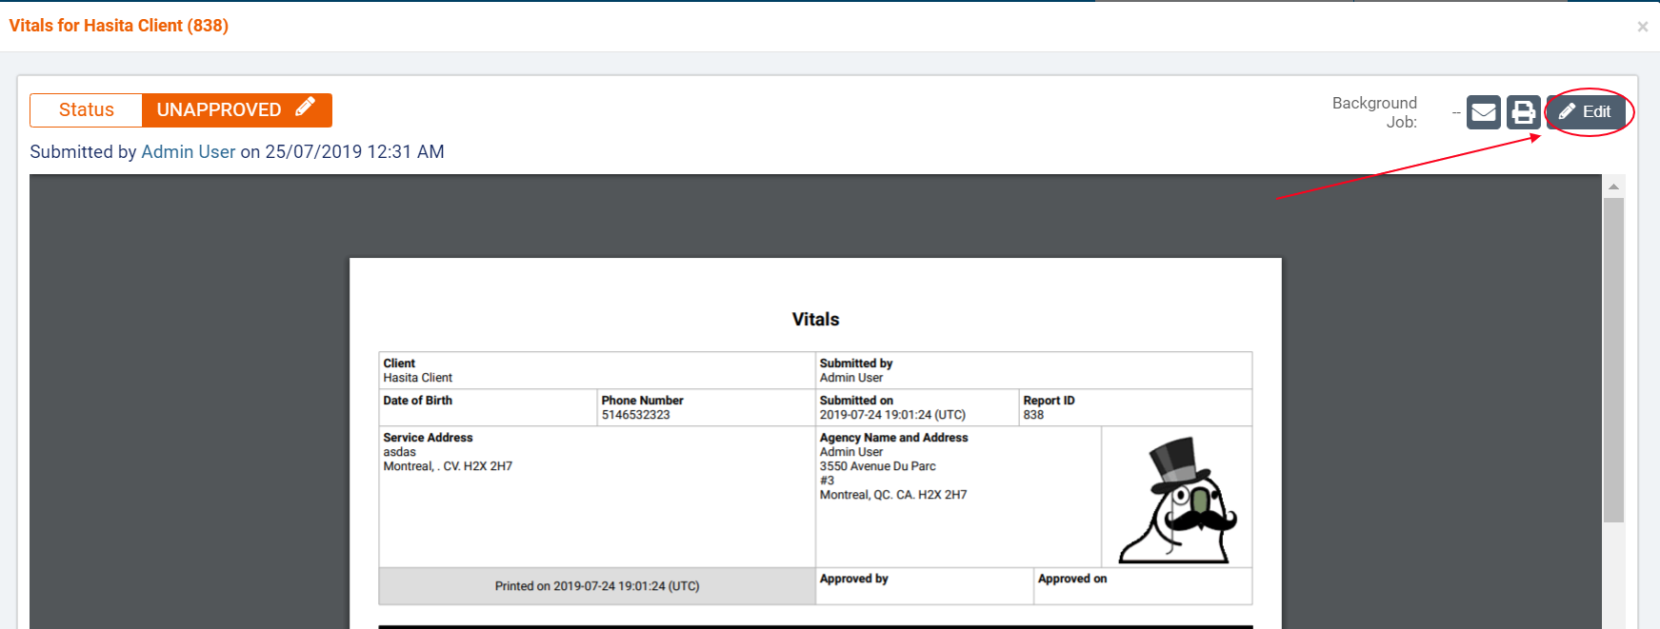Click the Submitted on timestamp in the report
This screenshot has height=629, width=1660.
[892, 415]
